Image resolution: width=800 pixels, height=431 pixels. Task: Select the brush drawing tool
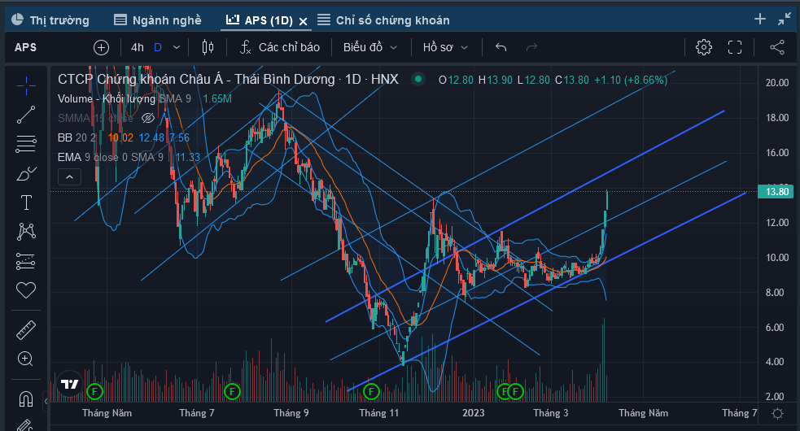[26, 173]
